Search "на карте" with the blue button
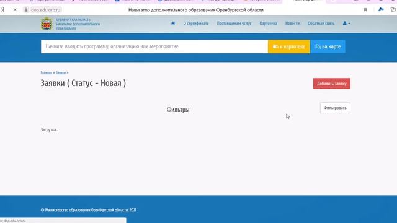This screenshot has width=397, height=223. pos(328,46)
